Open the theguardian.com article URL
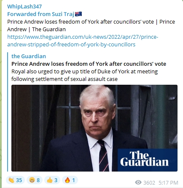 tap(83, 40)
